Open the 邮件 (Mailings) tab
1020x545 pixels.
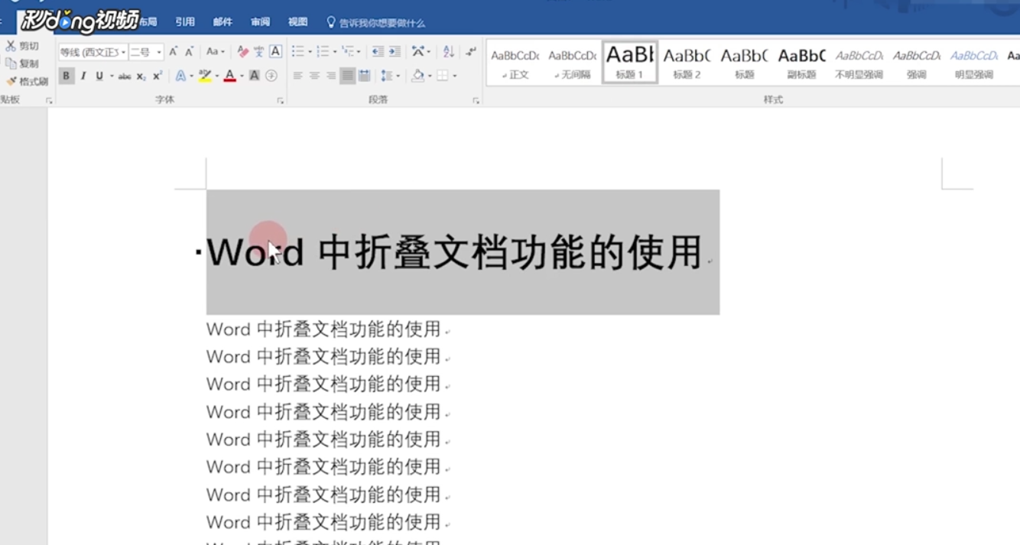223,22
